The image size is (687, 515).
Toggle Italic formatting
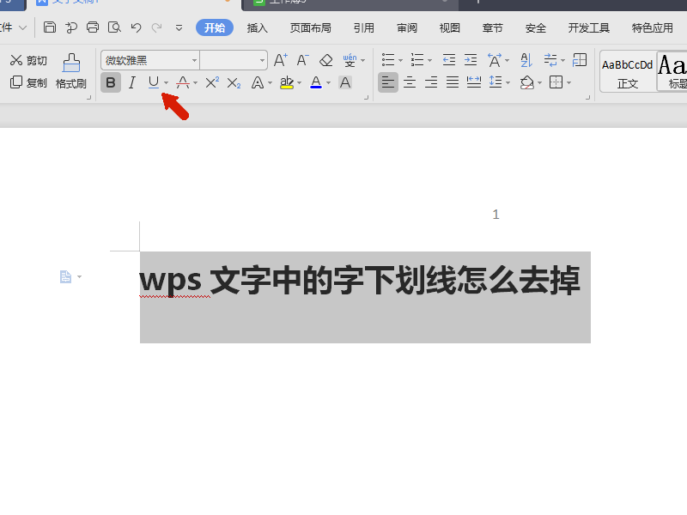tap(132, 82)
